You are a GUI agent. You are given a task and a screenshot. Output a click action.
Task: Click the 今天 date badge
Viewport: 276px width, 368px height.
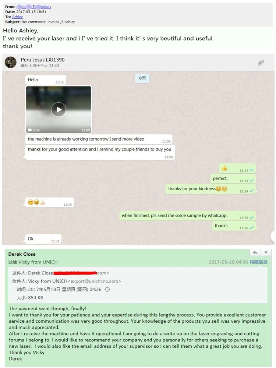[142, 78]
